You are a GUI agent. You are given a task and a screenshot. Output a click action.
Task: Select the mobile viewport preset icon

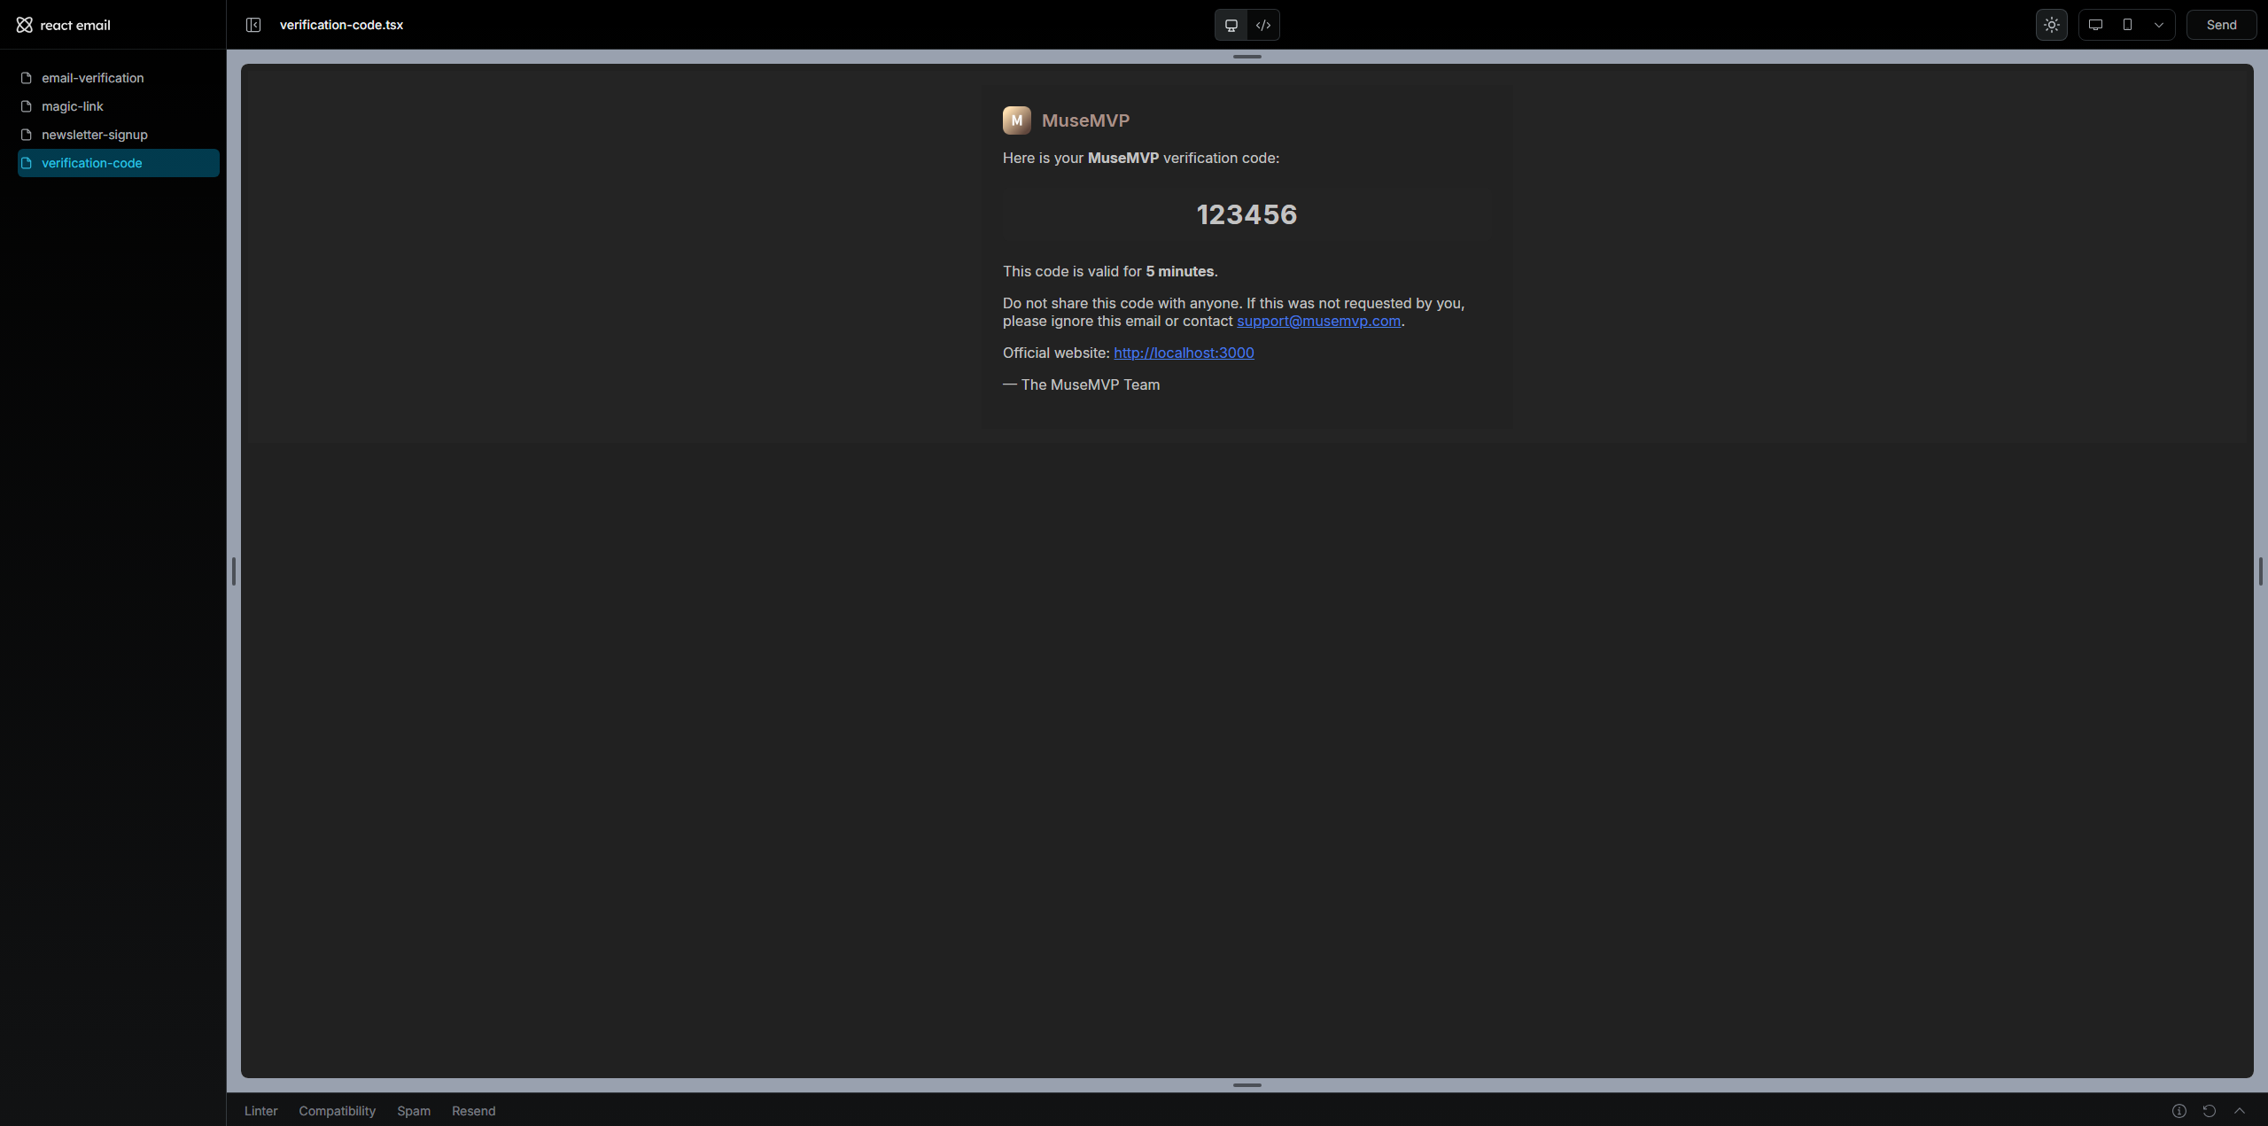(2127, 25)
